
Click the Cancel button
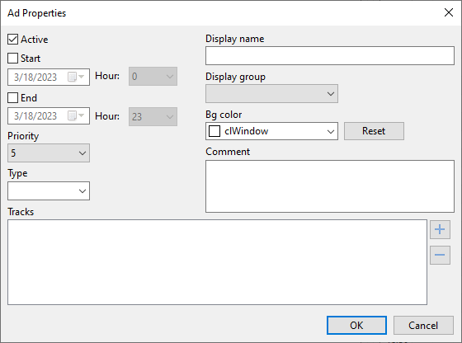pyautogui.click(x=423, y=326)
